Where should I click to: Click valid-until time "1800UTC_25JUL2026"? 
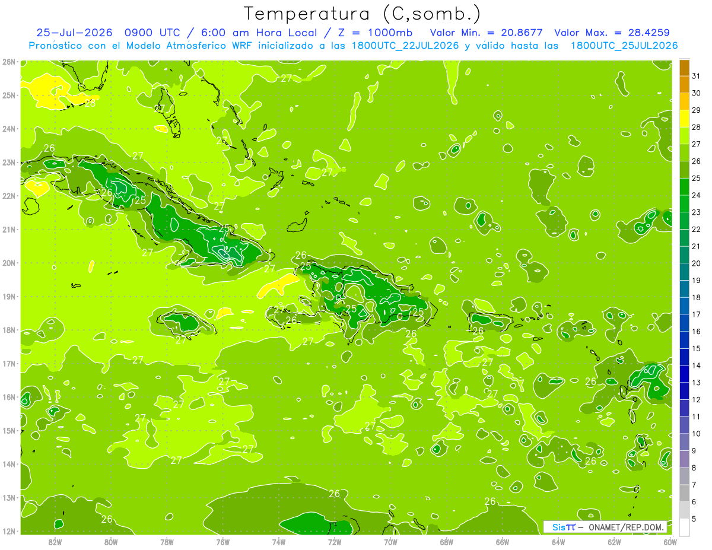coord(624,46)
